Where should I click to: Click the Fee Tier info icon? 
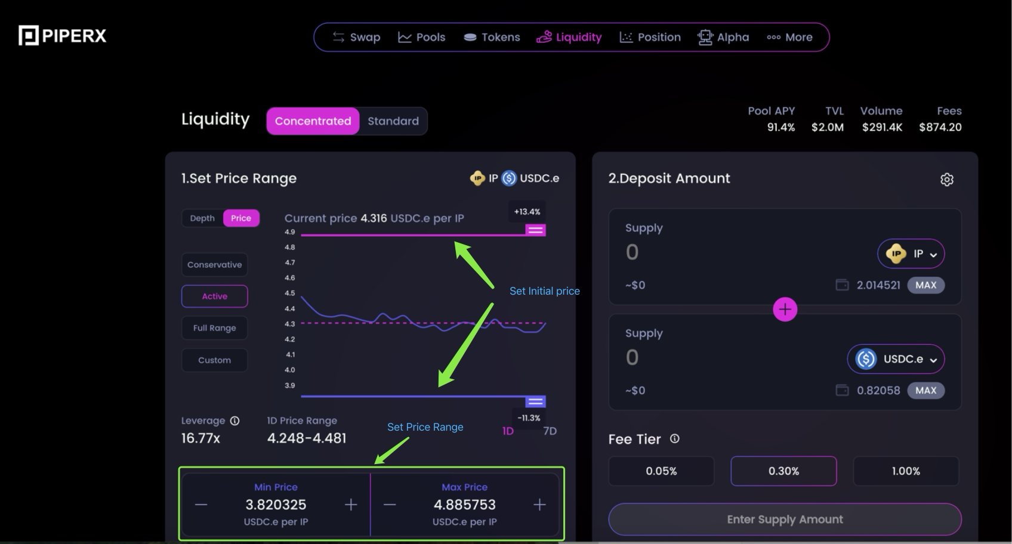pos(674,439)
